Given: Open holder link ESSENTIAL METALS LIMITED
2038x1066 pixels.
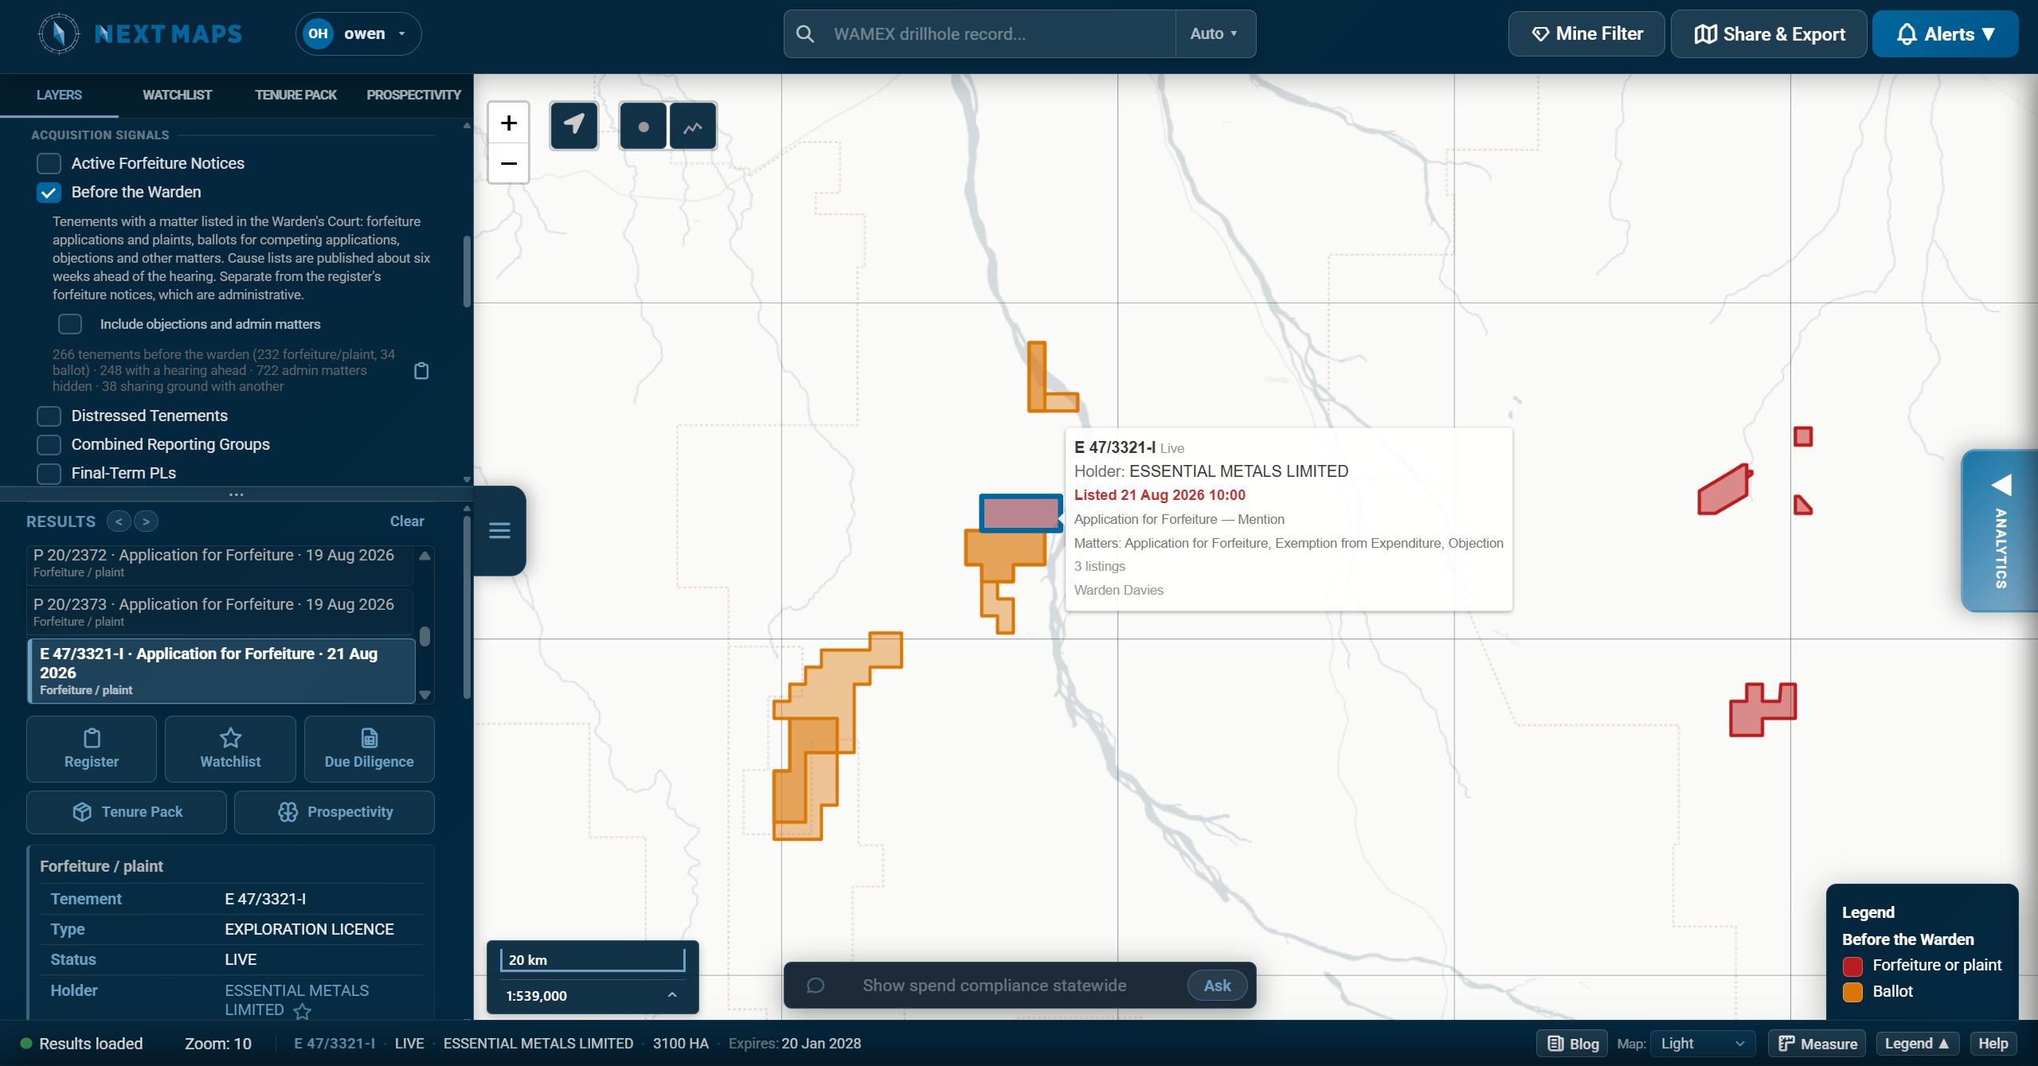Looking at the screenshot, I should pyautogui.click(x=296, y=1000).
